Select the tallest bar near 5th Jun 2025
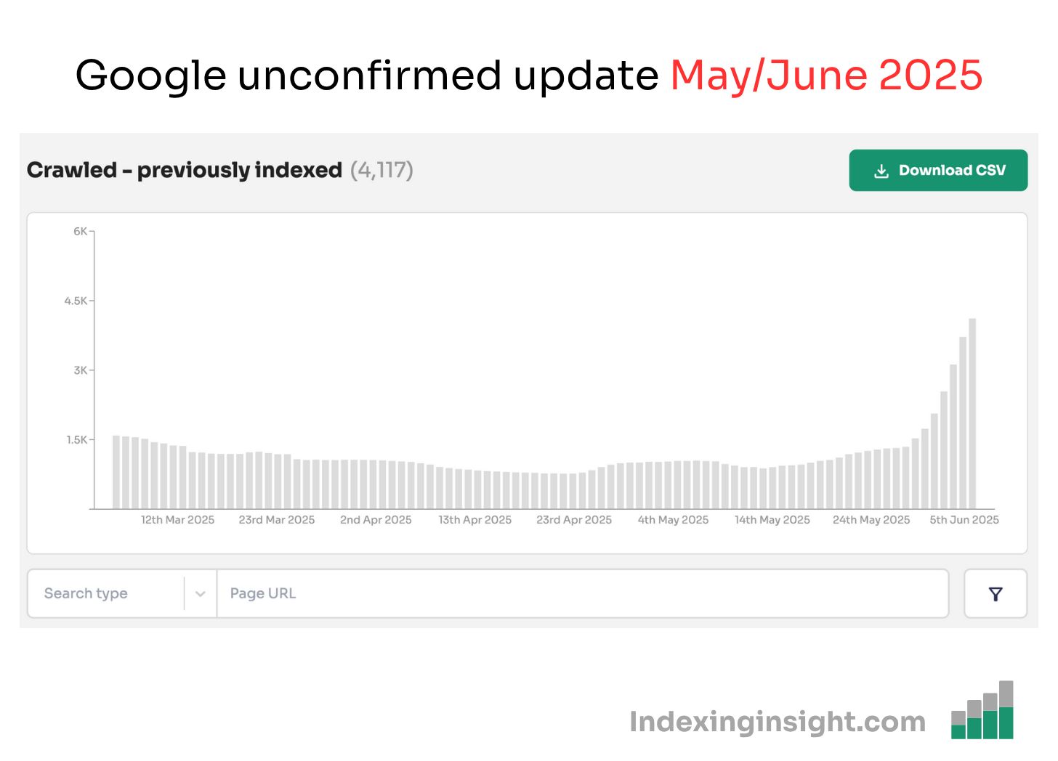This screenshot has width=1058, height=761. click(972, 413)
